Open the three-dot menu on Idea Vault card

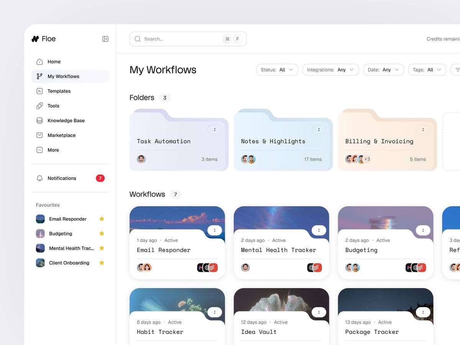coord(319,312)
